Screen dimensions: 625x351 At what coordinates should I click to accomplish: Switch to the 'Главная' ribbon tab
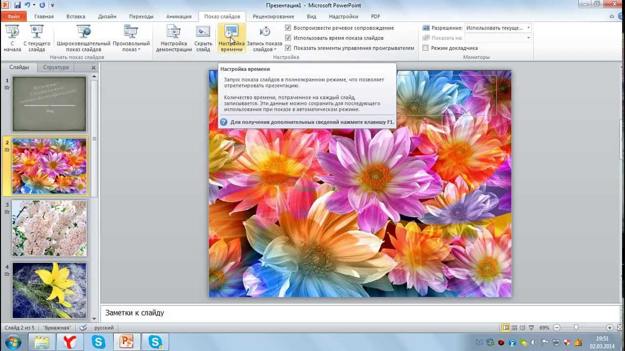(44, 17)
